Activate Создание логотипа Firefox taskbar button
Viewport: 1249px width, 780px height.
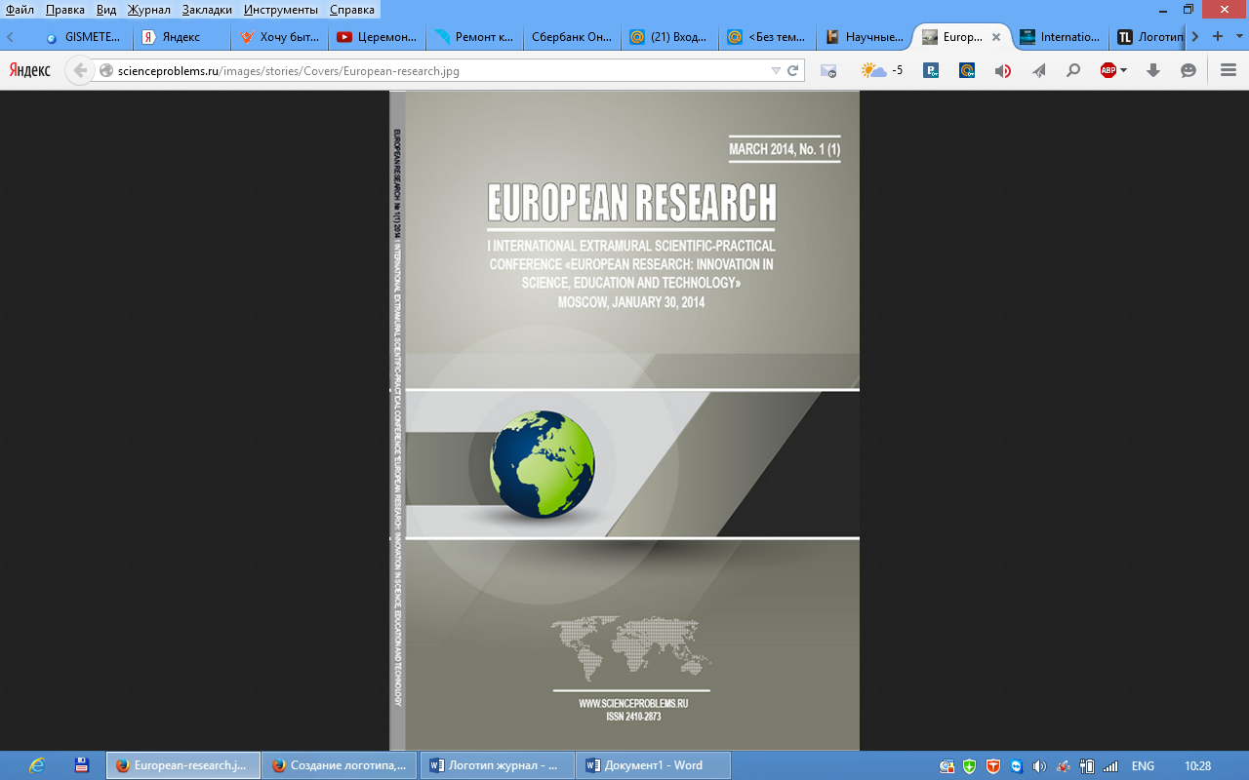(340, 765)
